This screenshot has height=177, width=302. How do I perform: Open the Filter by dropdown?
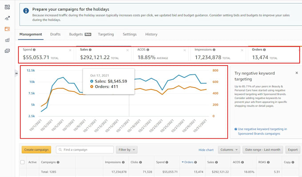[x=127, y=149]
